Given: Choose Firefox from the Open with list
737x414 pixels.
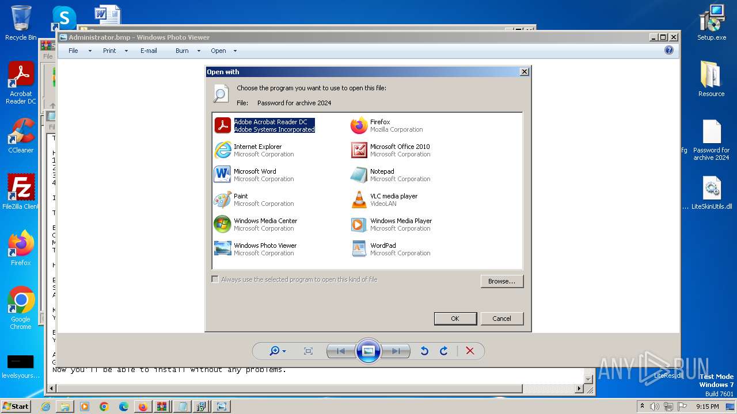Looking at the screenshot, I should coord(387,125).
